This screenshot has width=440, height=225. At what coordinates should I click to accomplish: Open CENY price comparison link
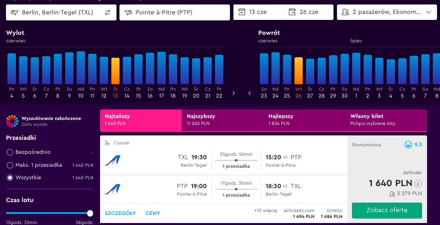pyautogui.click(x=153, y=214)
